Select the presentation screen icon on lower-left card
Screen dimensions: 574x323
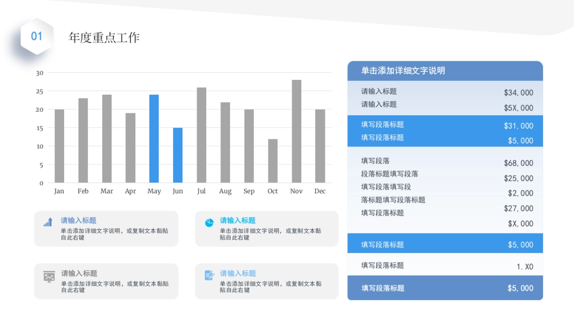click(48, 276)
